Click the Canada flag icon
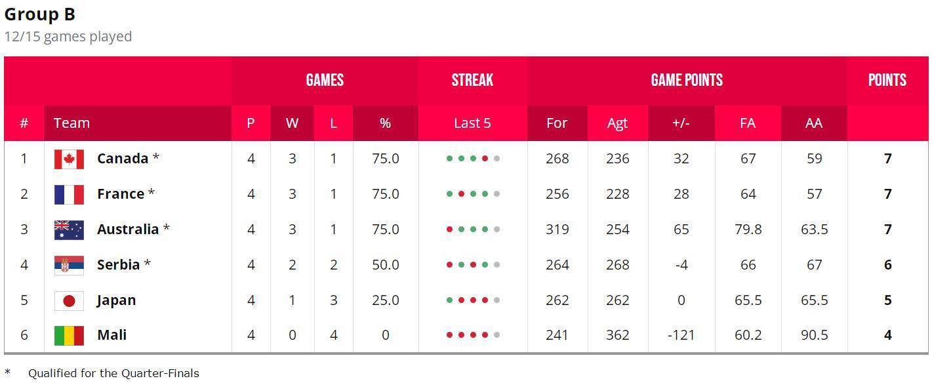 coord(69,159)
